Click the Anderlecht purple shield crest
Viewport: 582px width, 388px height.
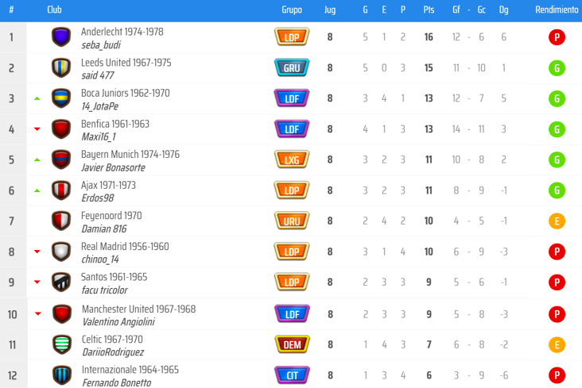[x=61, y=36]
